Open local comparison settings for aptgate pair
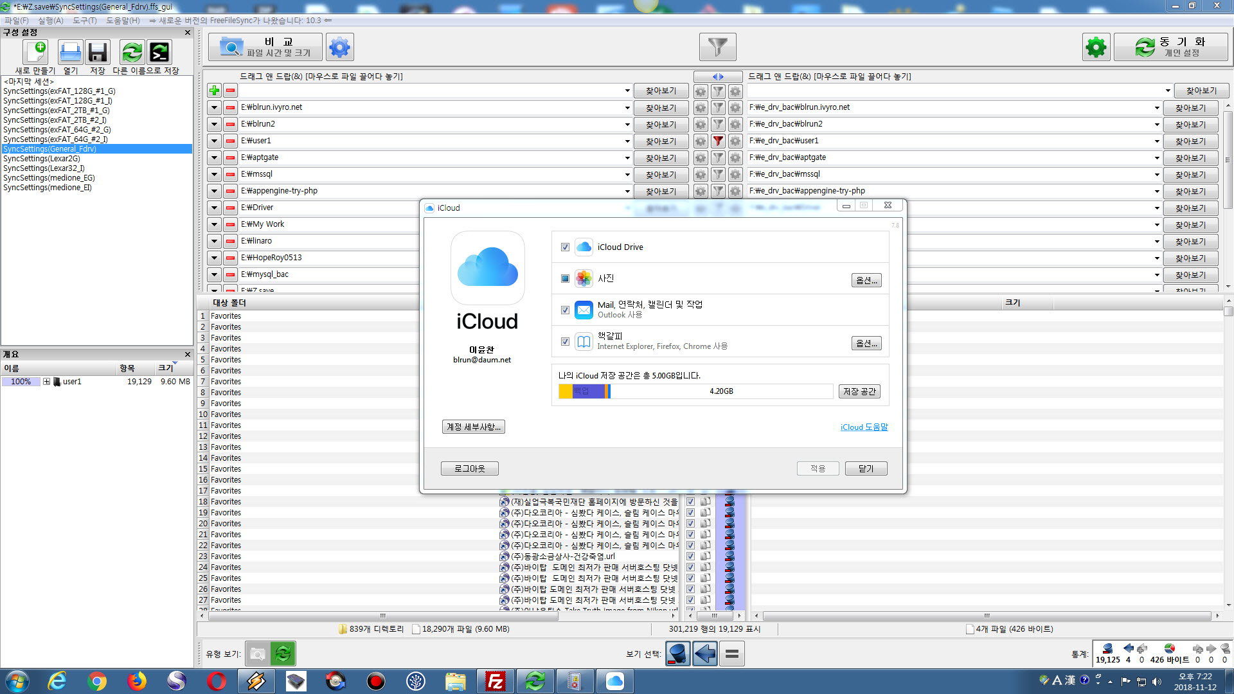This screenshot has height=694, width=1234. coord(701,157)
